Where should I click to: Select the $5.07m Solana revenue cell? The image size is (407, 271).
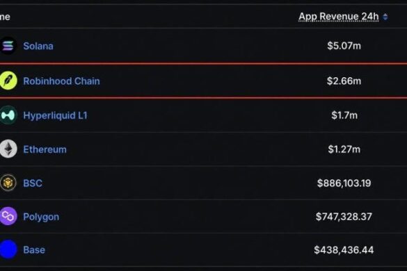tap(344, 46)
